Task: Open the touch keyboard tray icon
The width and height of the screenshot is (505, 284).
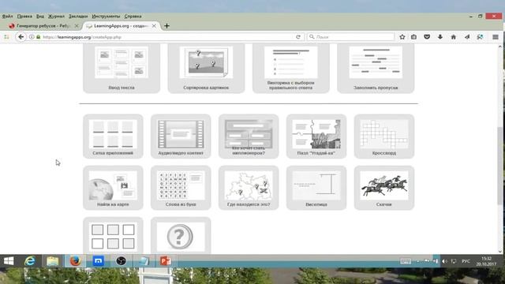Action: pos(406,261)
